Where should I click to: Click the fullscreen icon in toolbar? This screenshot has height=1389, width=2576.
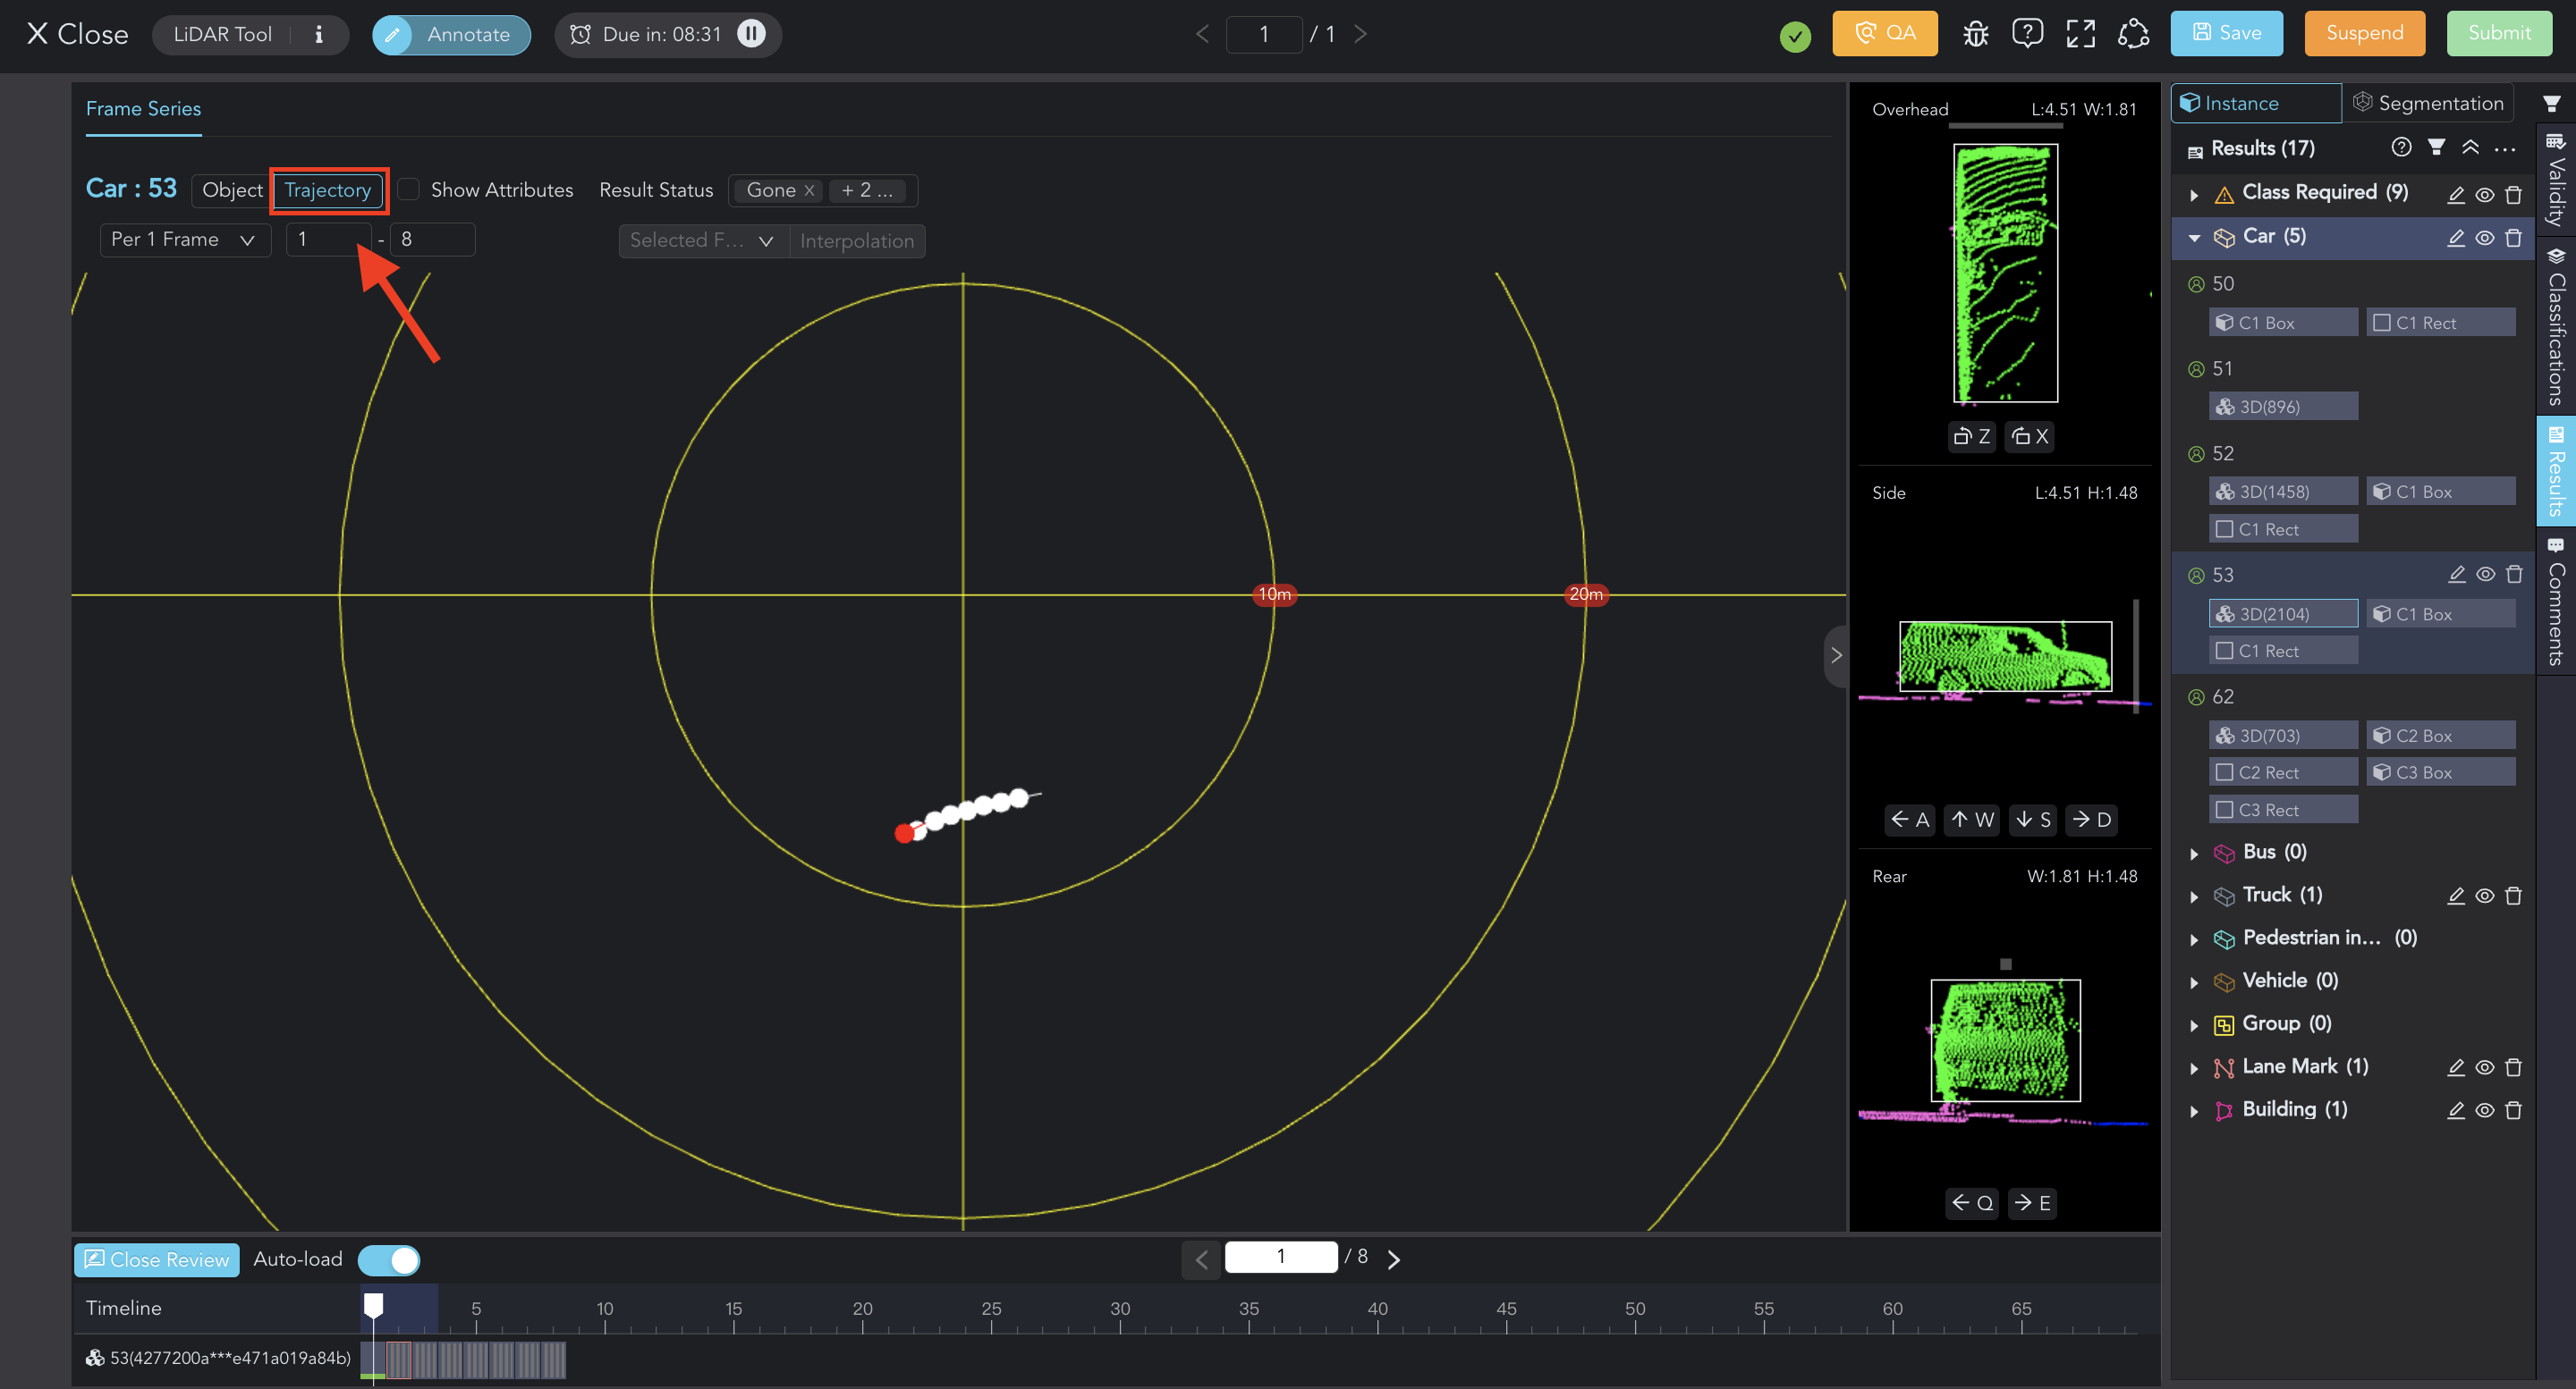tap(2080, 34)
